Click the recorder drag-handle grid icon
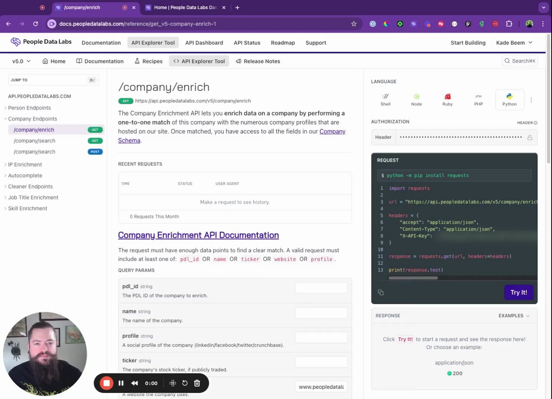Screen dimensions: 552x399 click(172, 383)
